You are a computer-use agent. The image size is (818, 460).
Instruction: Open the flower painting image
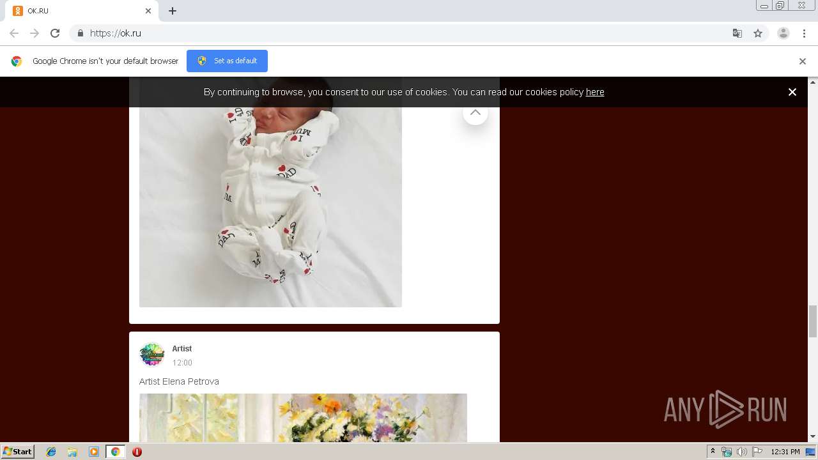303,418
